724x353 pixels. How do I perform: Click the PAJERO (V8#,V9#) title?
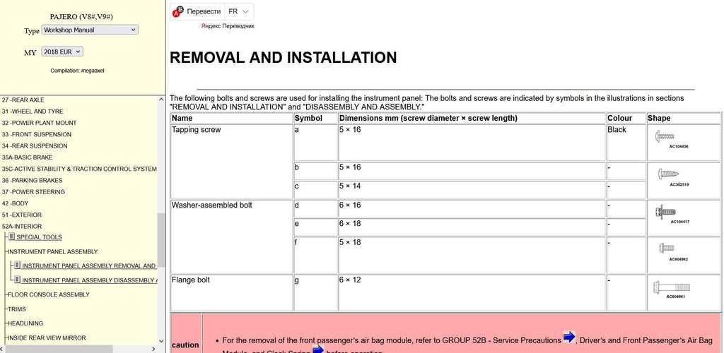point(81,16)
